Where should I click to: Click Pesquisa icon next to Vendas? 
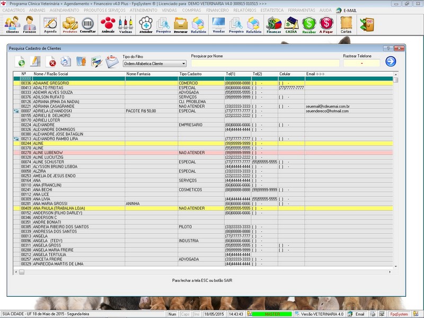236,24
